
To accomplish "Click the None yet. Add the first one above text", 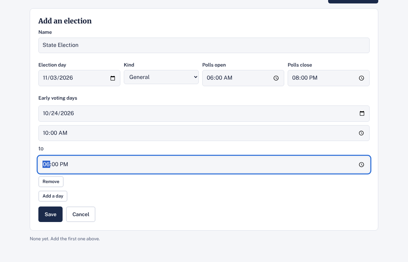I will click(65, 239).
